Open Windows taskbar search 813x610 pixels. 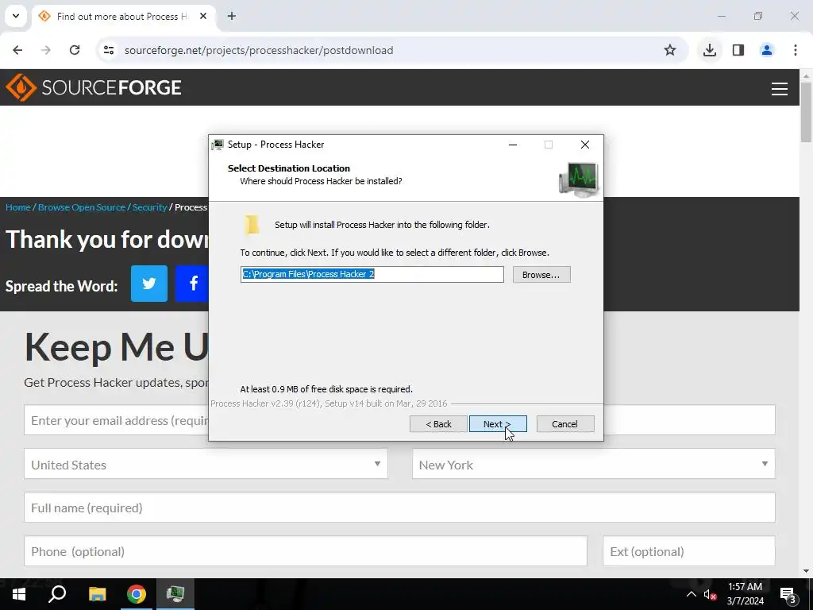click(57, 594)
